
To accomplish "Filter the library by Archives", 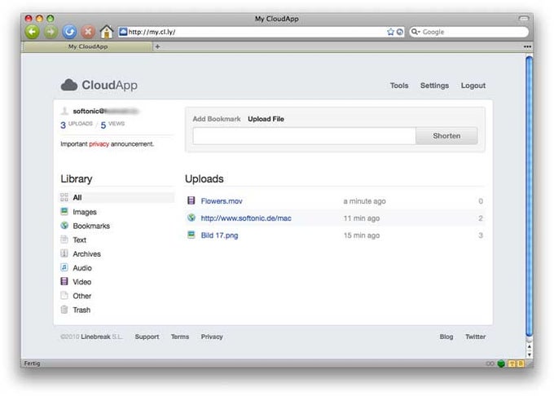I will [86, 254].
